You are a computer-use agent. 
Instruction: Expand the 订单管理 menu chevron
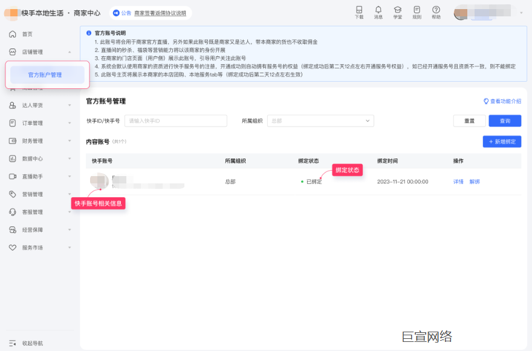tap(70, 123)
